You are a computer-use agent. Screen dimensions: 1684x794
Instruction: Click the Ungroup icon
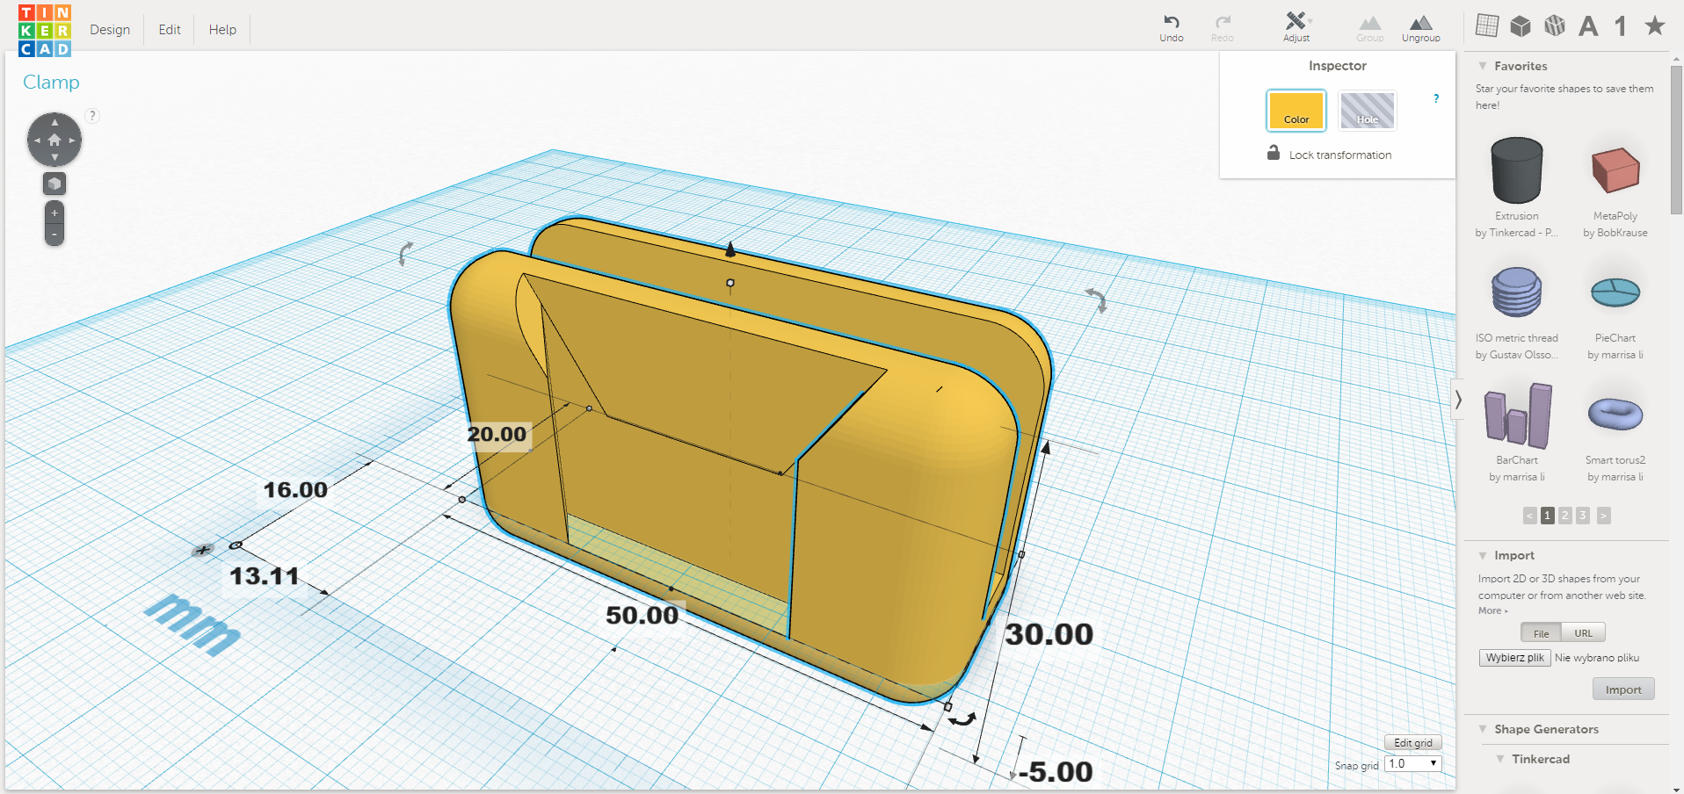pos(1420,23)
